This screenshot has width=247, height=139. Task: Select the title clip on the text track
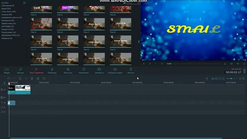point(12,103)
